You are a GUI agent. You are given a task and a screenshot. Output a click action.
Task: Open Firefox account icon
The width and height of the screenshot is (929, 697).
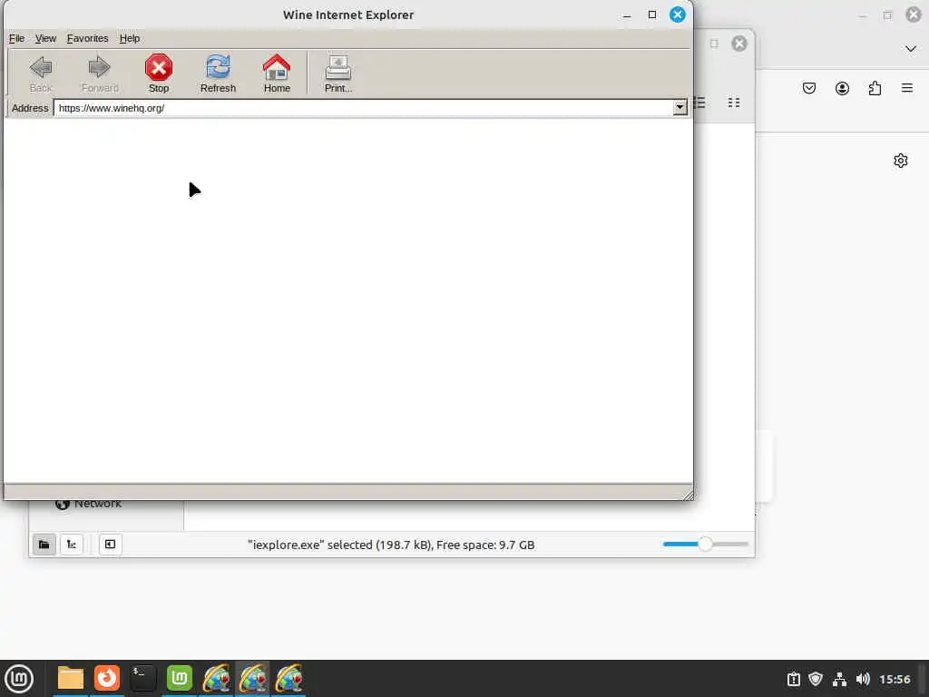[x=842, y=88]
